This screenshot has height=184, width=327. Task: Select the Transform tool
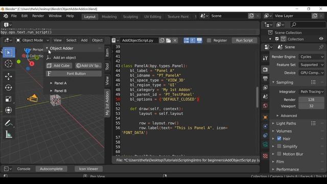[x=9, y=110]
